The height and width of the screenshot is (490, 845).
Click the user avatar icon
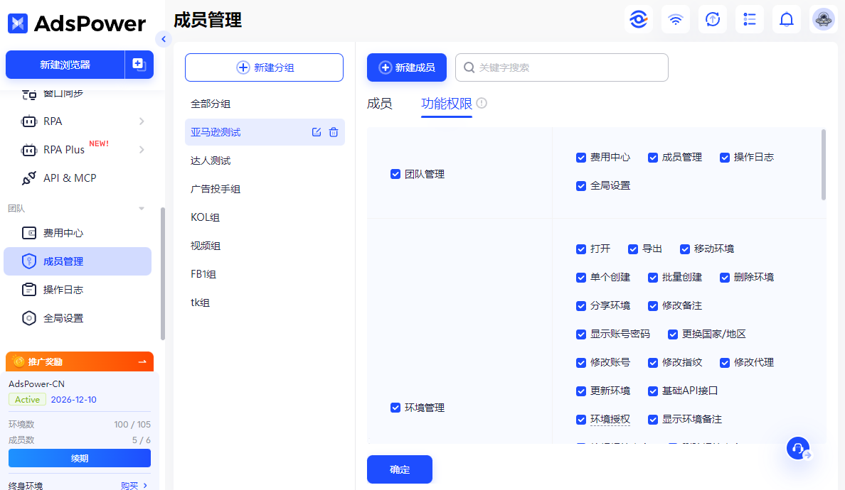pos(824,20)
